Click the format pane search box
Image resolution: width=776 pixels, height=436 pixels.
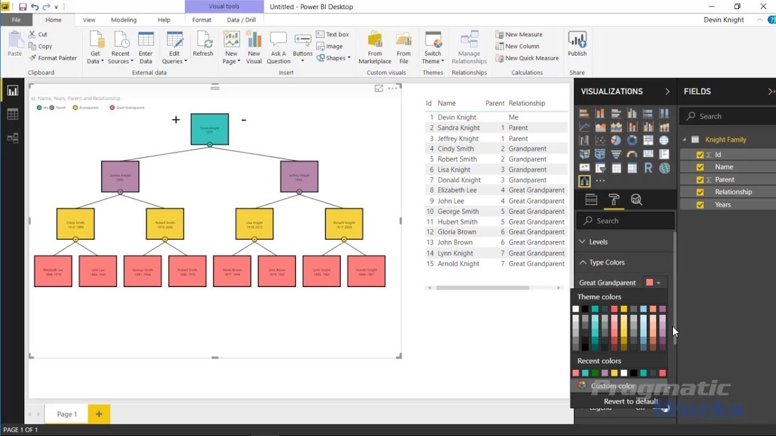point(625,221)
